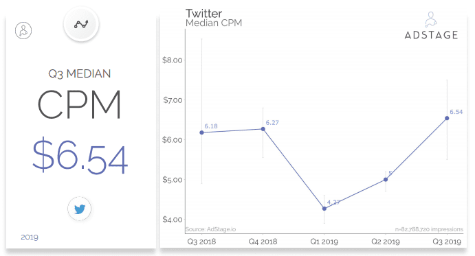The image size is (475, 256).
Task: Select the Q3 2018 data point
Action: tap(201, 132)
